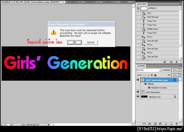Select the second Canvas Size history state
184x132 pixels.
(x=160, y=49)
